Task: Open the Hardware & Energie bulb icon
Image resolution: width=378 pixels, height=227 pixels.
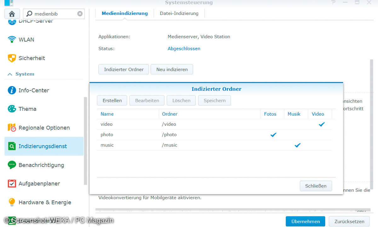Action: tap(12, 202)
